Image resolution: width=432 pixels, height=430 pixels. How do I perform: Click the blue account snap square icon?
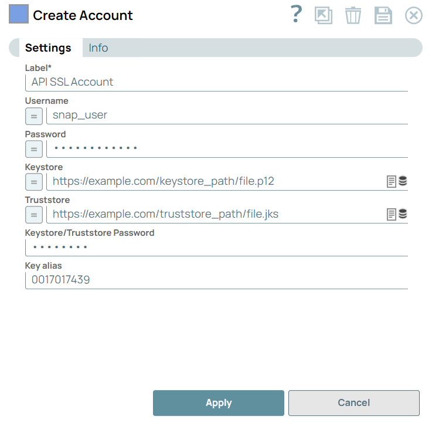(19, 14)
